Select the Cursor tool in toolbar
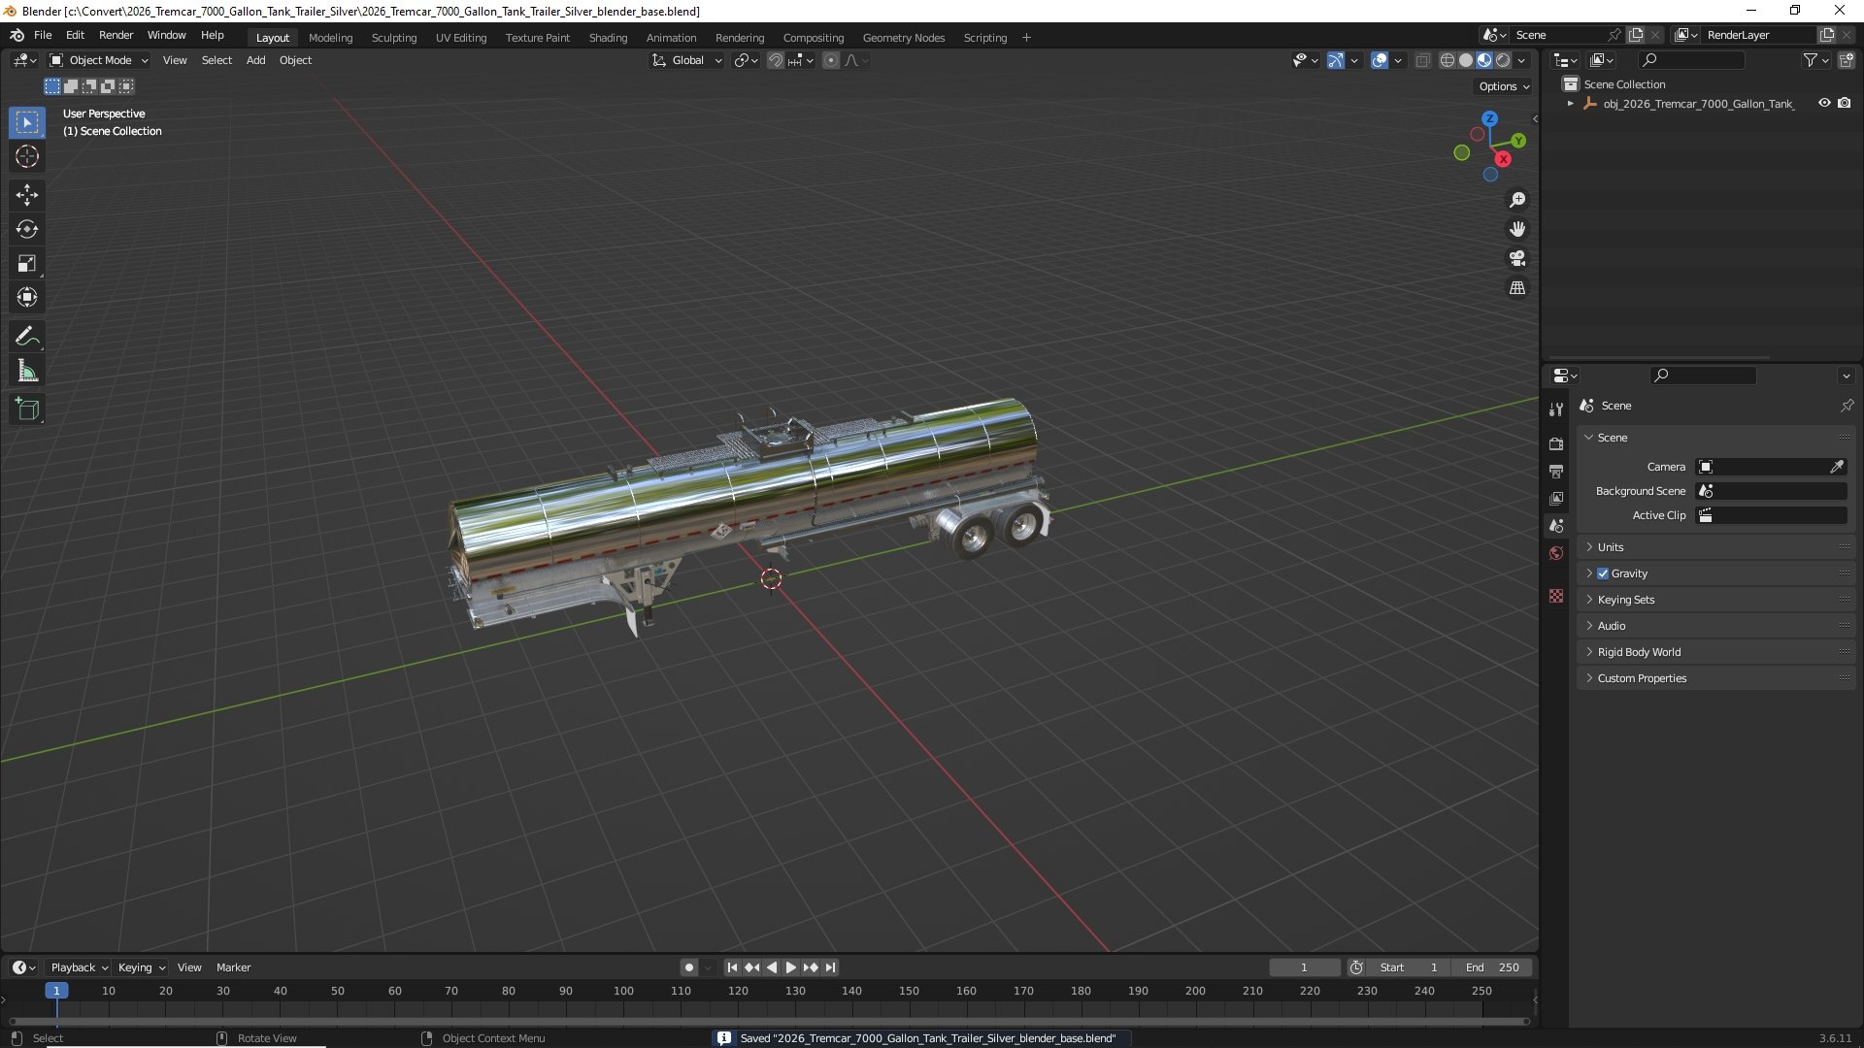 pyautogui.click(x=27, y=156)
